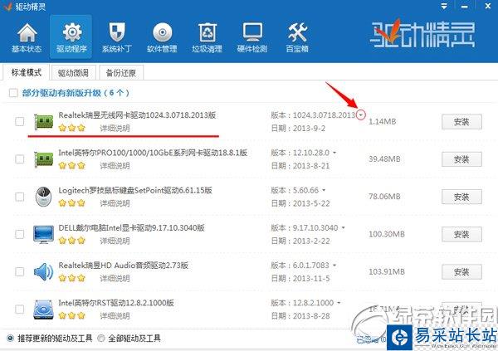
Task: Tick the Realtek wireless driver checkbox
Action: (20, 121)
